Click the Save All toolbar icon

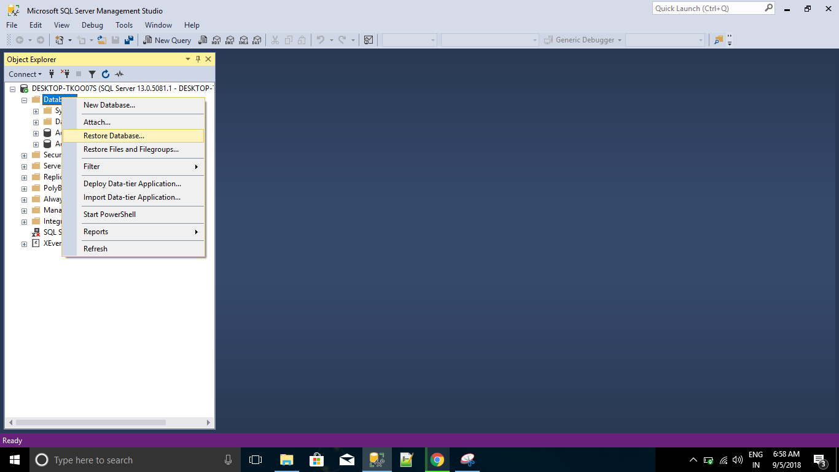pyautogui.click(x=129, y=40)
